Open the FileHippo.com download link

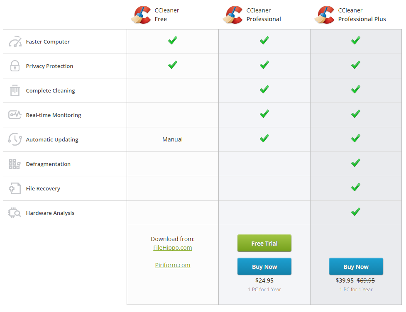click(x=173, y=248)
